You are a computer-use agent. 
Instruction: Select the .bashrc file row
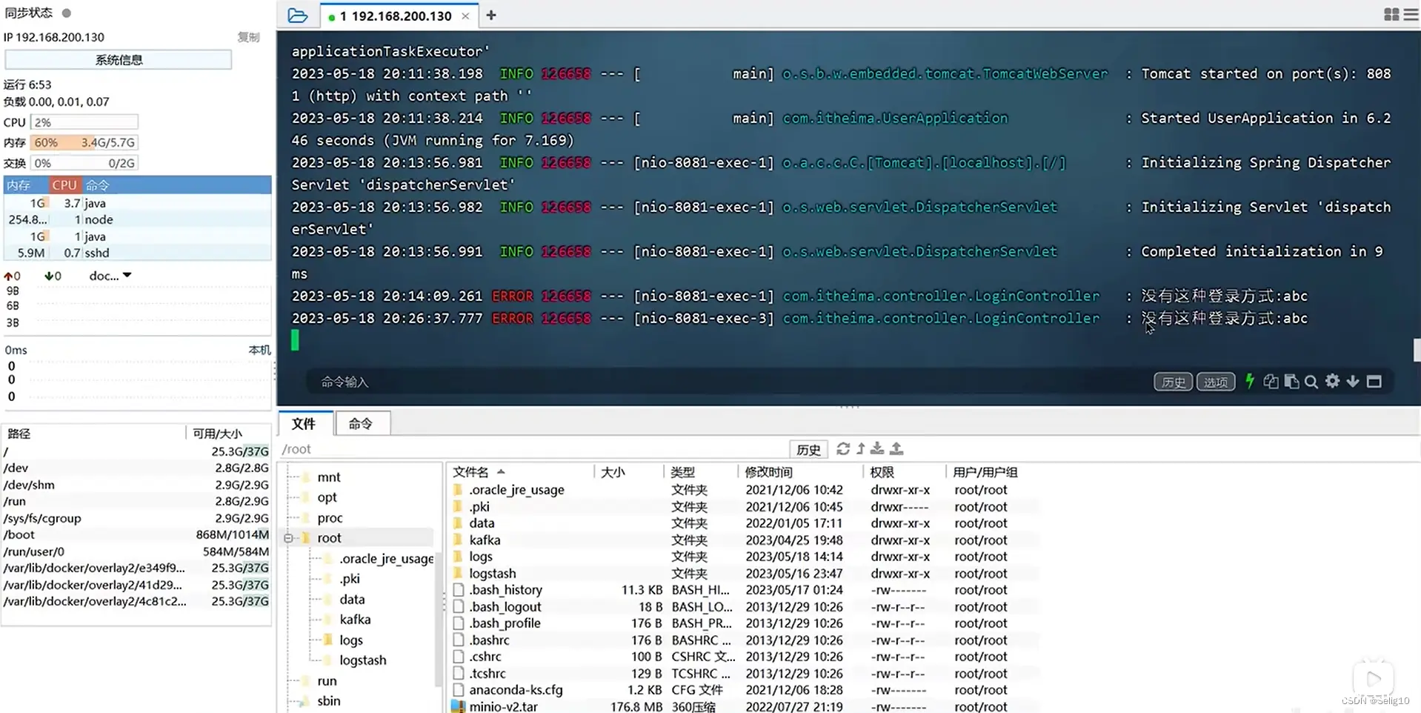click(743, 640)
